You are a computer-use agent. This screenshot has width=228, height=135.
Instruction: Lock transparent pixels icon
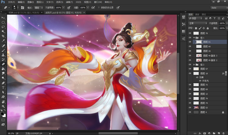click(196, 28)
